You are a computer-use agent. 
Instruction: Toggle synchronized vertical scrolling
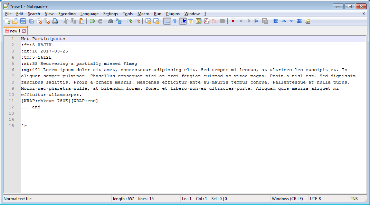point(148,21)
